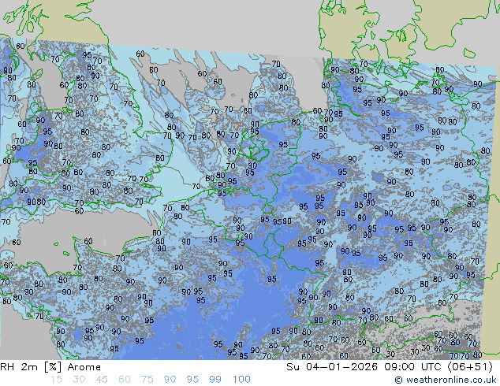Click the legend value 45
Image resolution: width=500 pixels, height=386 pixels.
pos(102,380)
